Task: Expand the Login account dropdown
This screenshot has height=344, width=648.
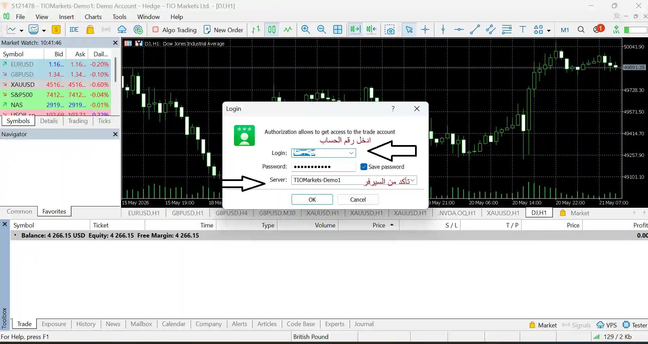Action: (351, 153)
